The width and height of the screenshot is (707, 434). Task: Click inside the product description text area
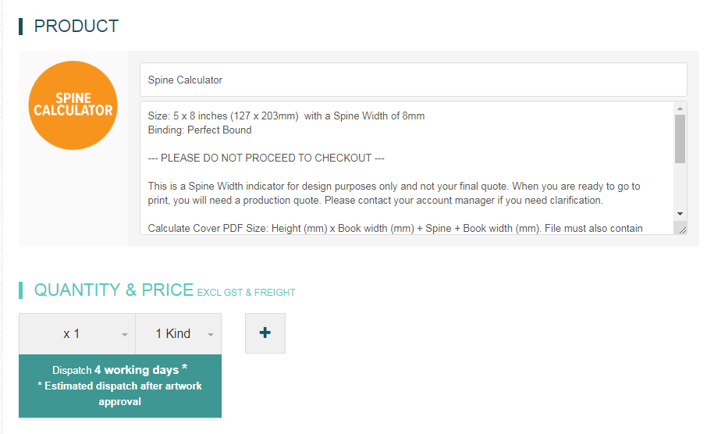point(407,168)
